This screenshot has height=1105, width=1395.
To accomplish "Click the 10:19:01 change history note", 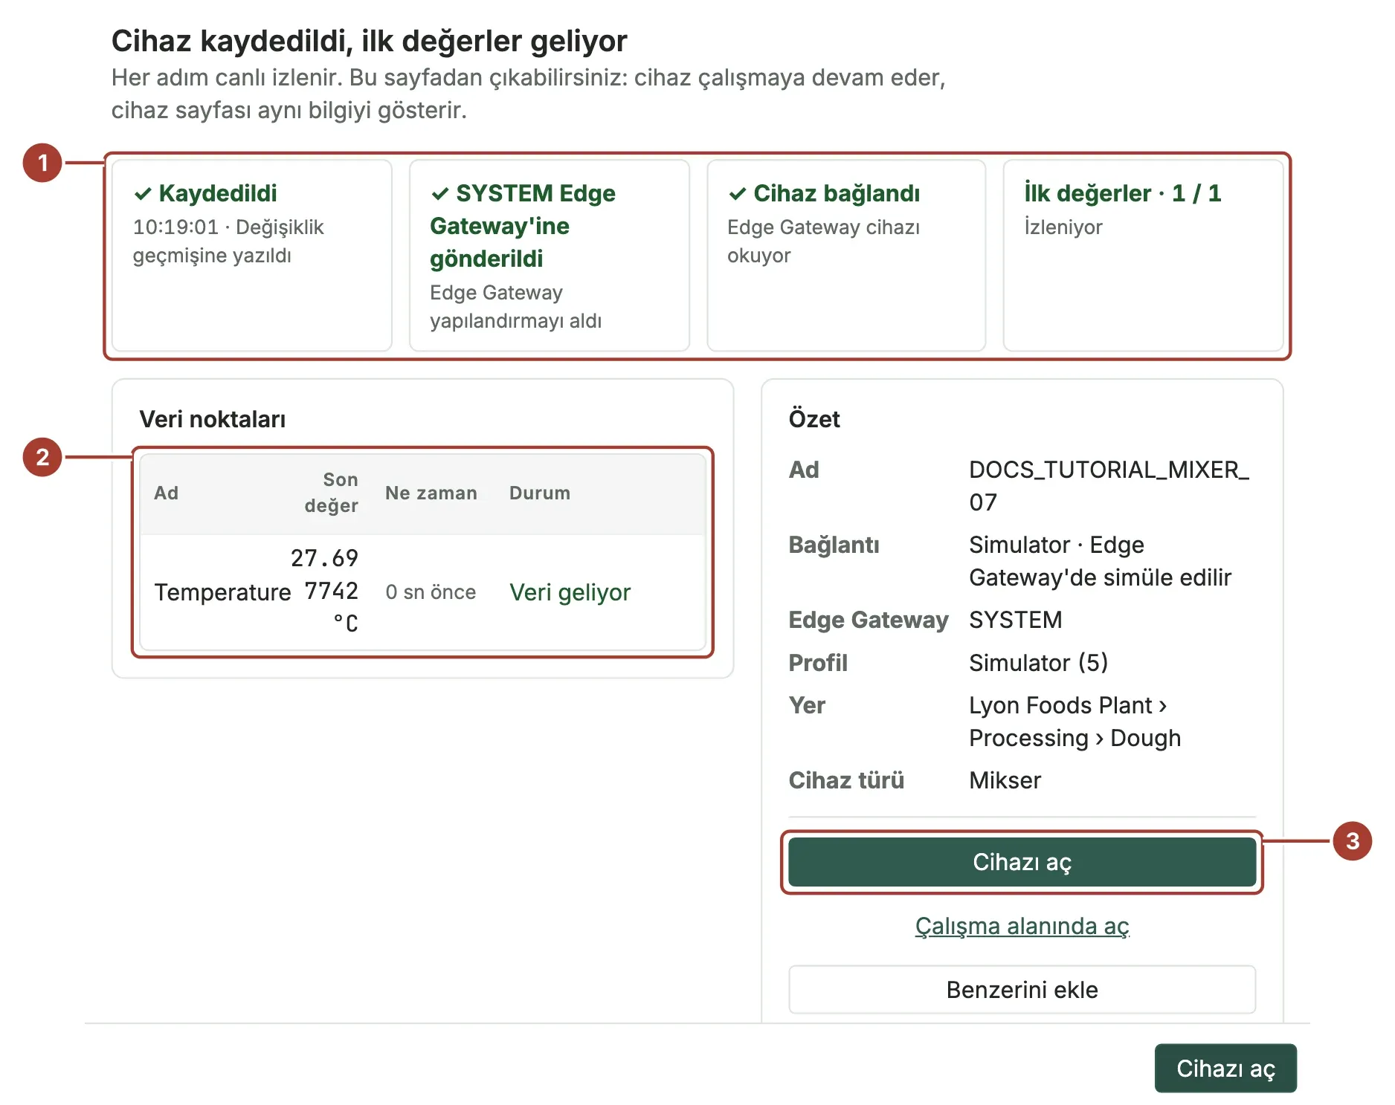I will pyautogui.click(x=228, y=241).
